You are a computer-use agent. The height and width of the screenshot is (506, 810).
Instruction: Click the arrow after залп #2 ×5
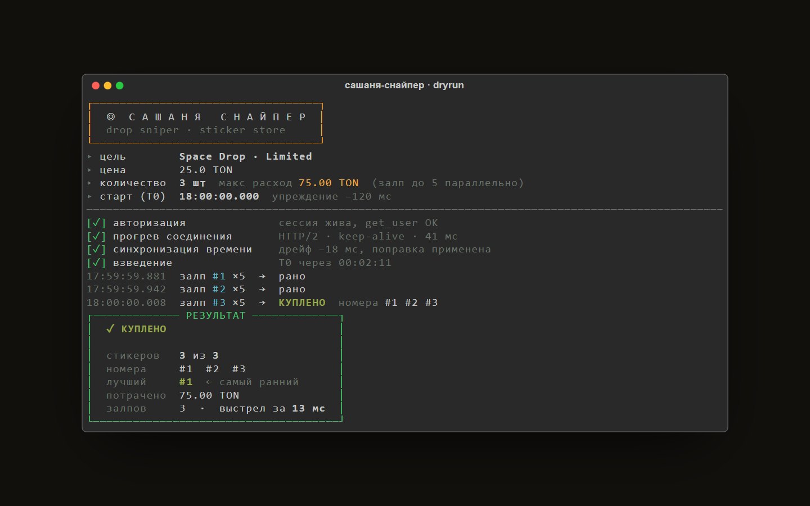coord(262,289)
